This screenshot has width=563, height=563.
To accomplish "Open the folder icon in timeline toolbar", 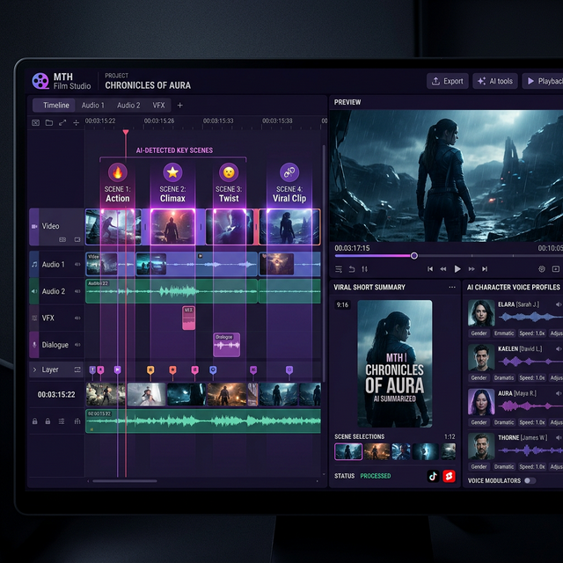I will pyautogui.click(x=49, y=123).
